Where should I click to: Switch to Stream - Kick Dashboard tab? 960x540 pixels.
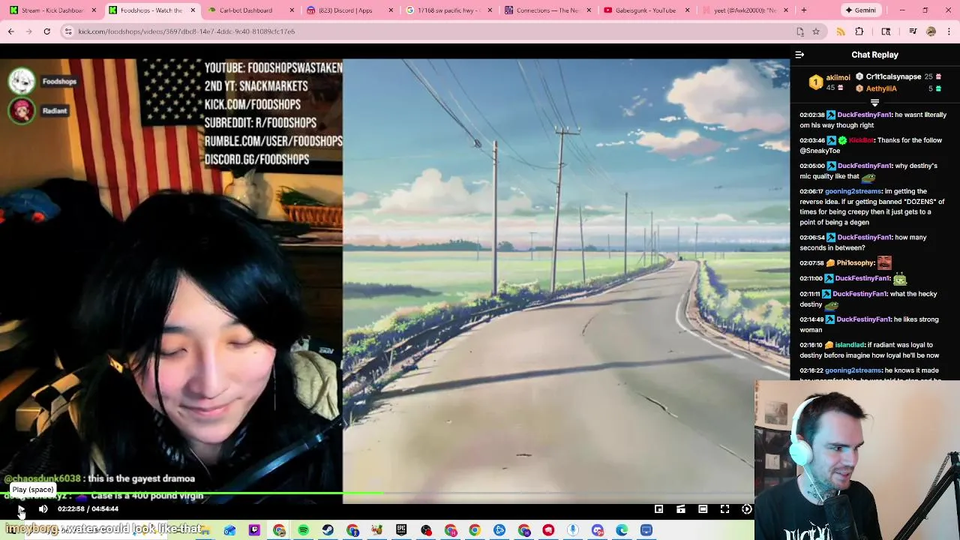point(52,10)
